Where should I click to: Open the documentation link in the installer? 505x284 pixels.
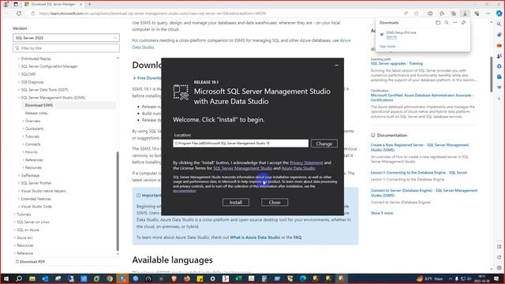[184, 191]
